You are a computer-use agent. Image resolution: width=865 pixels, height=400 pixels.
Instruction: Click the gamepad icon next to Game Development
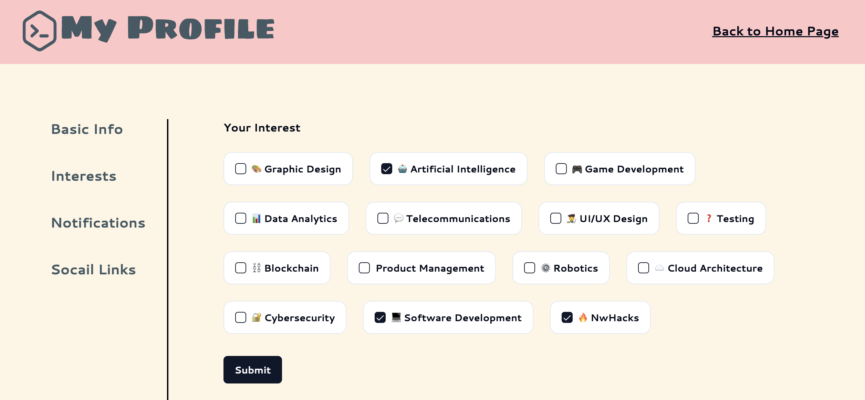576,169
